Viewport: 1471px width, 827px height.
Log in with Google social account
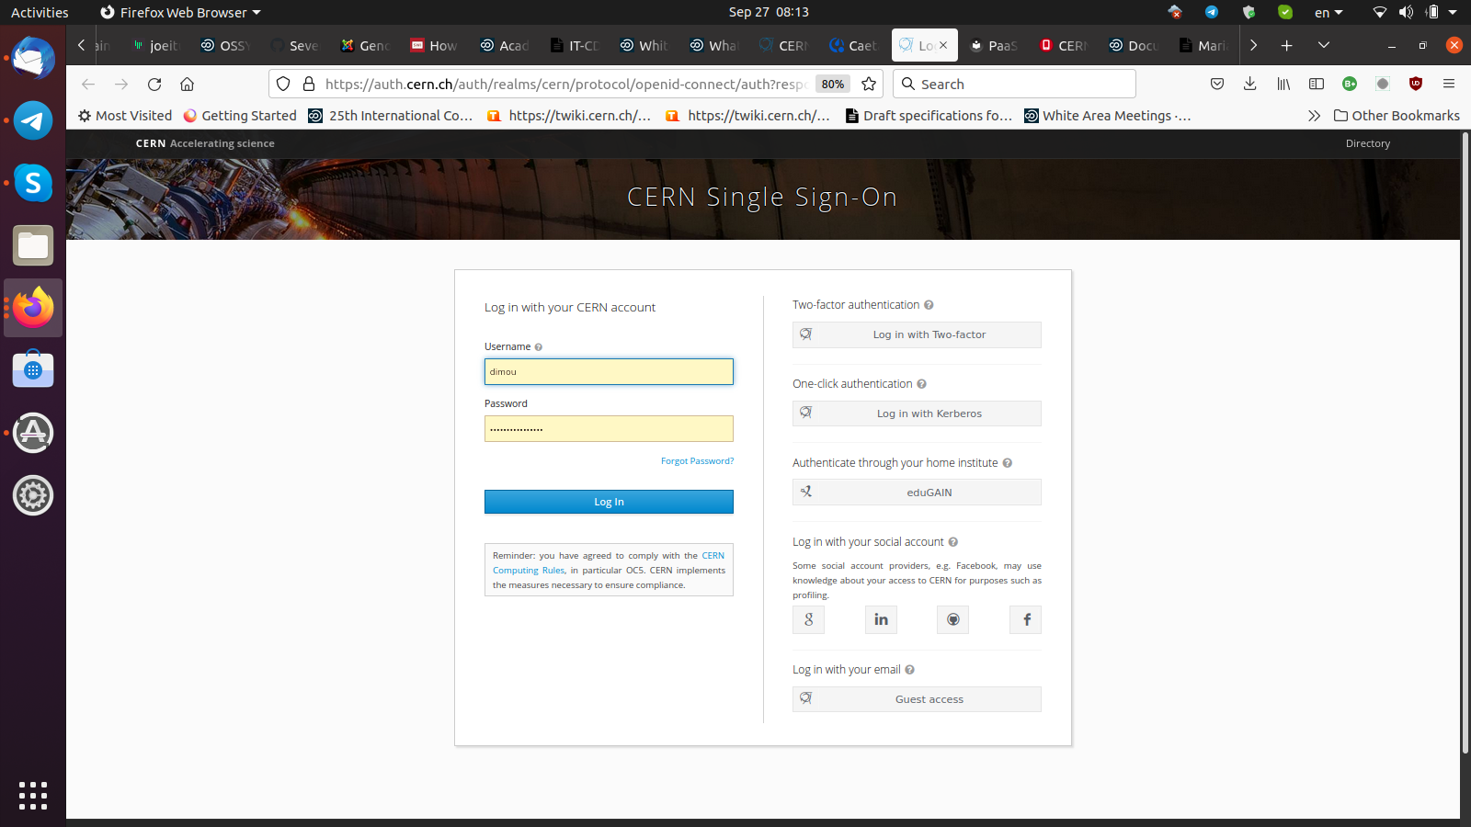coord(808,619)
